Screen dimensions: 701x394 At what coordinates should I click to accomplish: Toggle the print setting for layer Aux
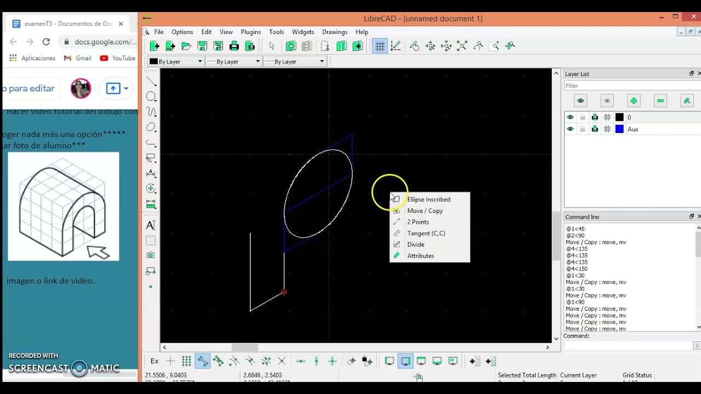coord(595,129)
